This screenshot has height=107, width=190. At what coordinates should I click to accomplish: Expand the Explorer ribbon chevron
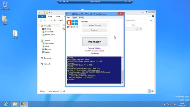[x=150, y=16]
